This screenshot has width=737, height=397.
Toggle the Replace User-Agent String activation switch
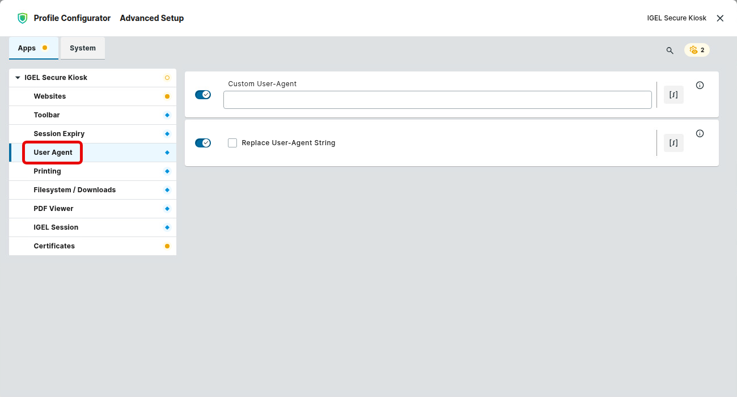(202, 143)
